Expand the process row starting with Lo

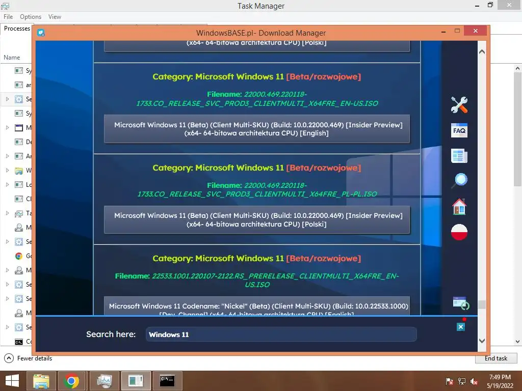(x=7, y=184)
